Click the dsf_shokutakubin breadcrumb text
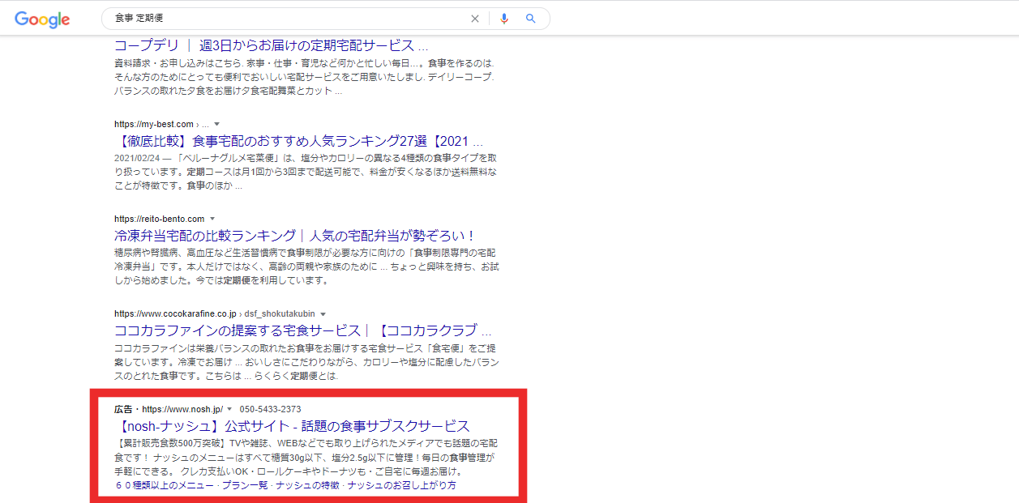 coord(280,314)
